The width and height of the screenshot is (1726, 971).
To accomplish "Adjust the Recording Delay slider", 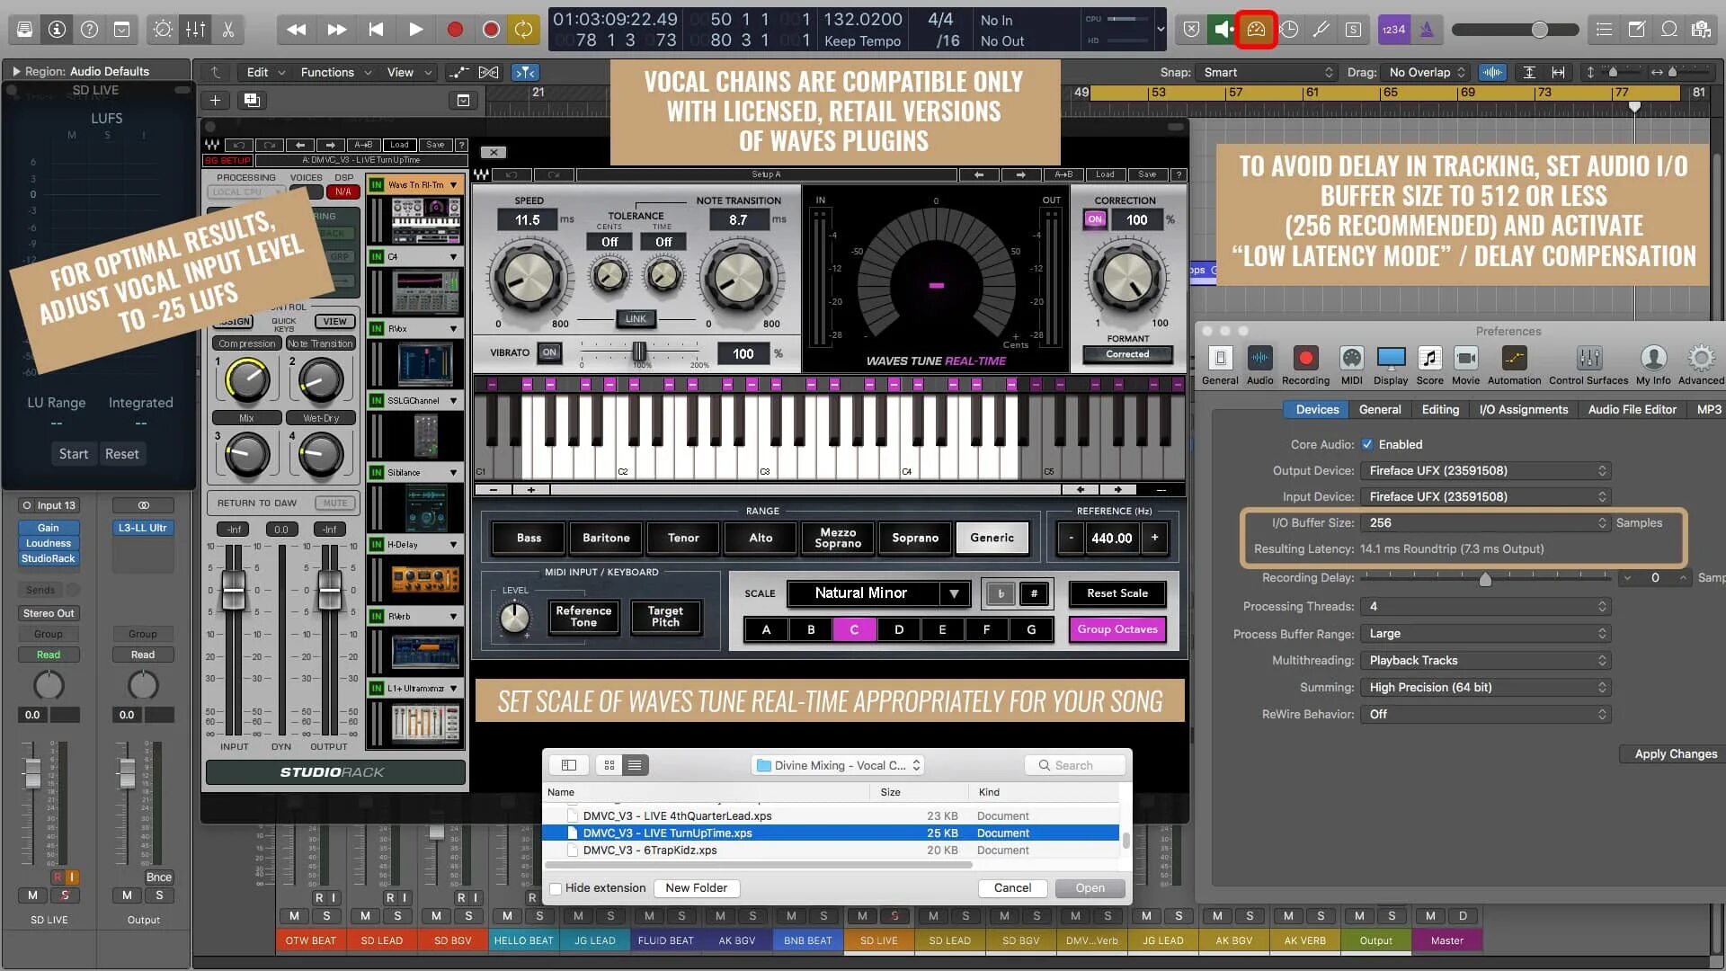I will pyautogui.click(x=1485, y=579).
